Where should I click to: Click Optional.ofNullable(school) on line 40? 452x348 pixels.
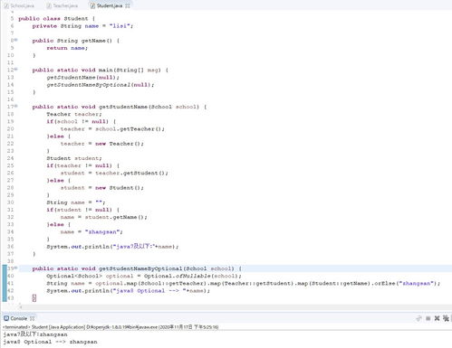tap(192, 276)
